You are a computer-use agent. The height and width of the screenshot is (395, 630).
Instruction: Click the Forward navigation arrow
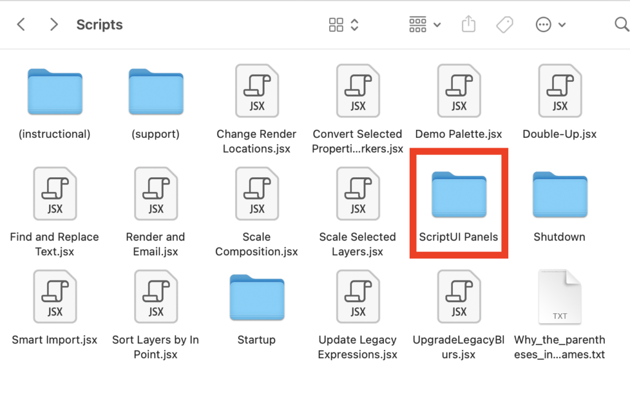pyautogui.click(x=54, y=25)
